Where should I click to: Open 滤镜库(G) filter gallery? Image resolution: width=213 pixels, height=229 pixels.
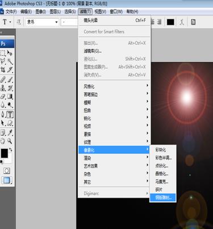114,51
